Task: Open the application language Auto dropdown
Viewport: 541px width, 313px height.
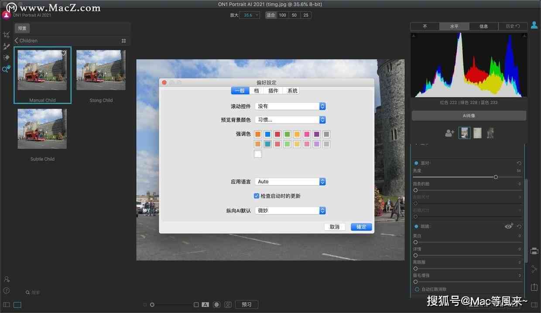Action: coord(290,181)
